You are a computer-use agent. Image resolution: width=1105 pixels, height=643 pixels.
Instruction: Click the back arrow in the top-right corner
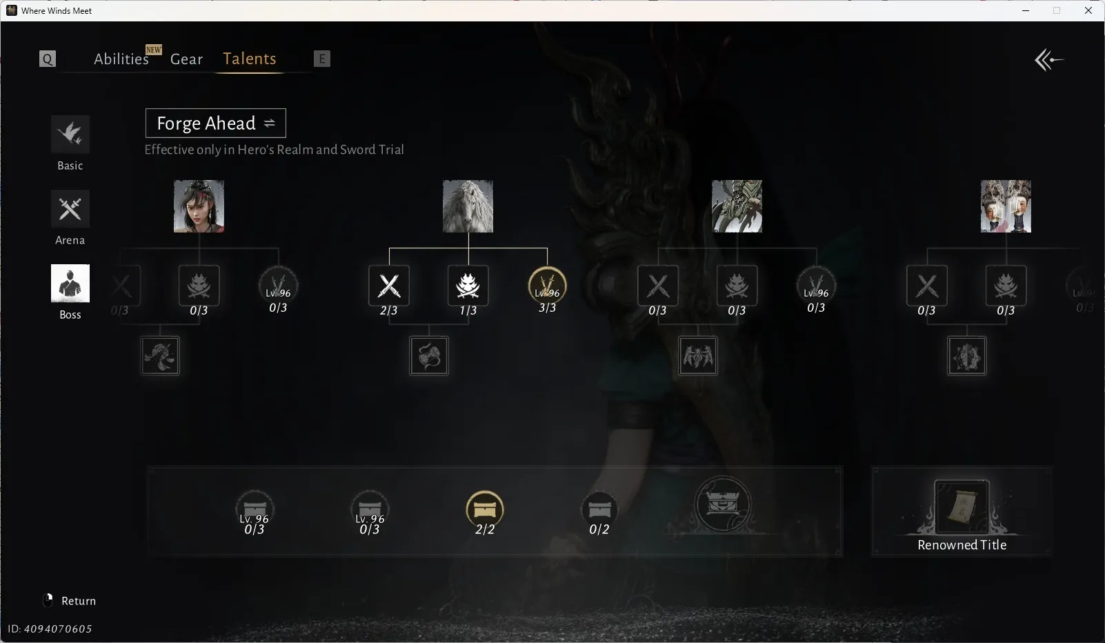click(x=1049, y=60)
